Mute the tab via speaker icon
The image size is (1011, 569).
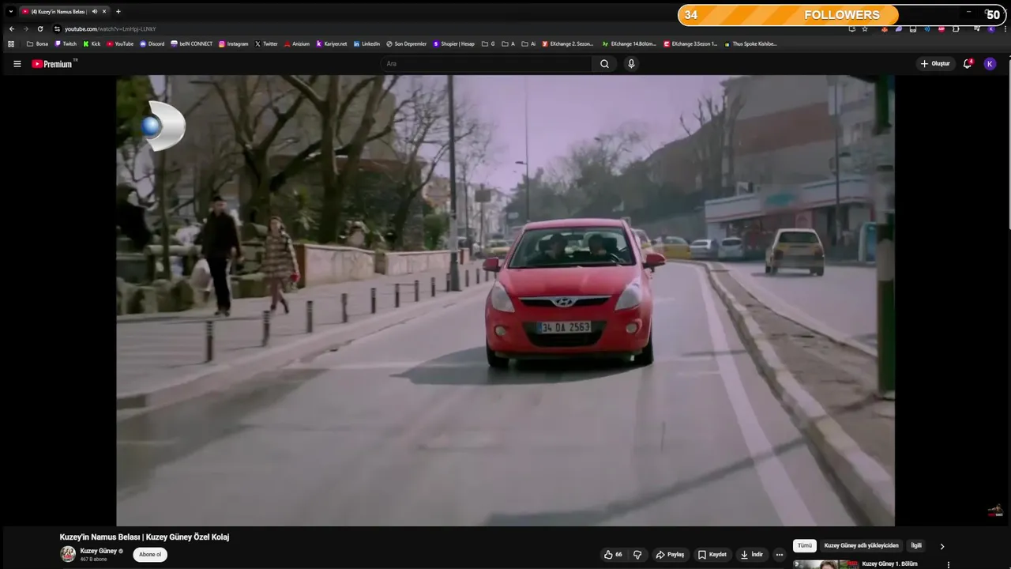(95, 12)
